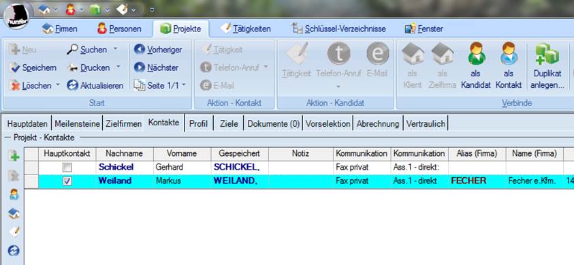Expand the Suchen dropdown arrow
Screen dimensions: 574x265
pyautogui.click(x=115, y=48)
